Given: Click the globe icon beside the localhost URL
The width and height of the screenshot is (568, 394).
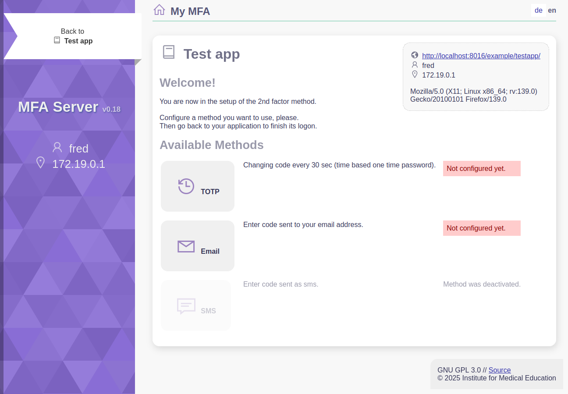Looking at the screenshot, I should (x=415, y=55).
